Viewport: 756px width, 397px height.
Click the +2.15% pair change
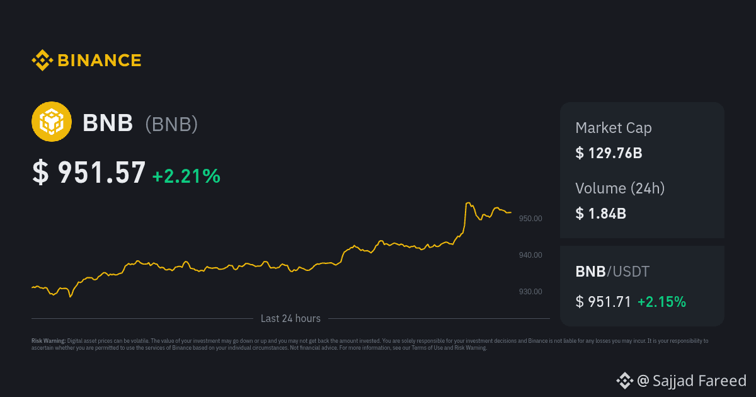pos(661,302)
